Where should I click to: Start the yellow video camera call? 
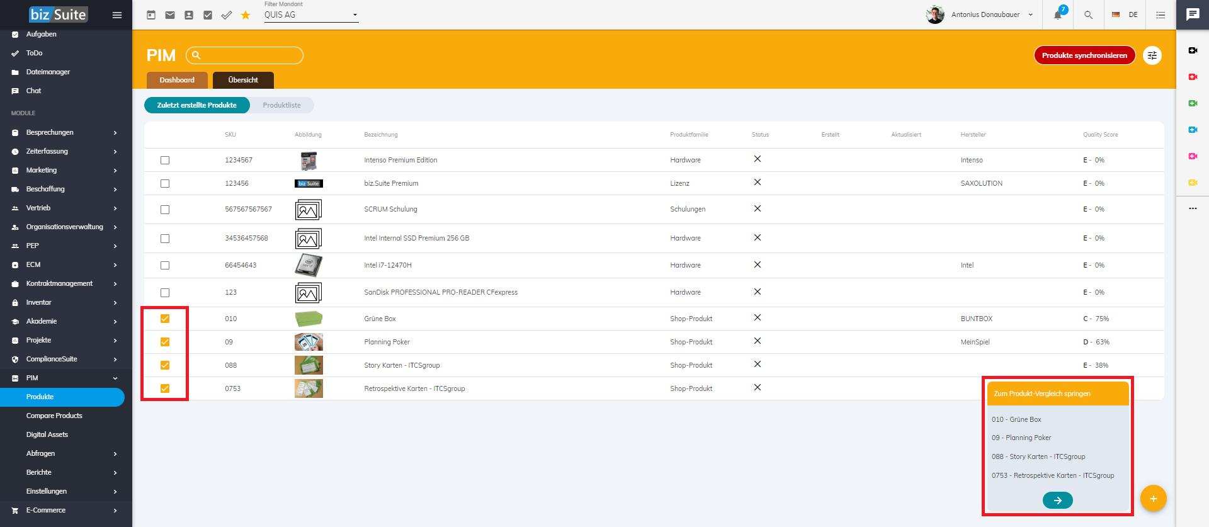tap(1193, 183)
